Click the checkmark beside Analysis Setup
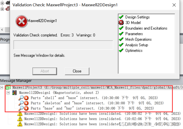 pos(121,45)
